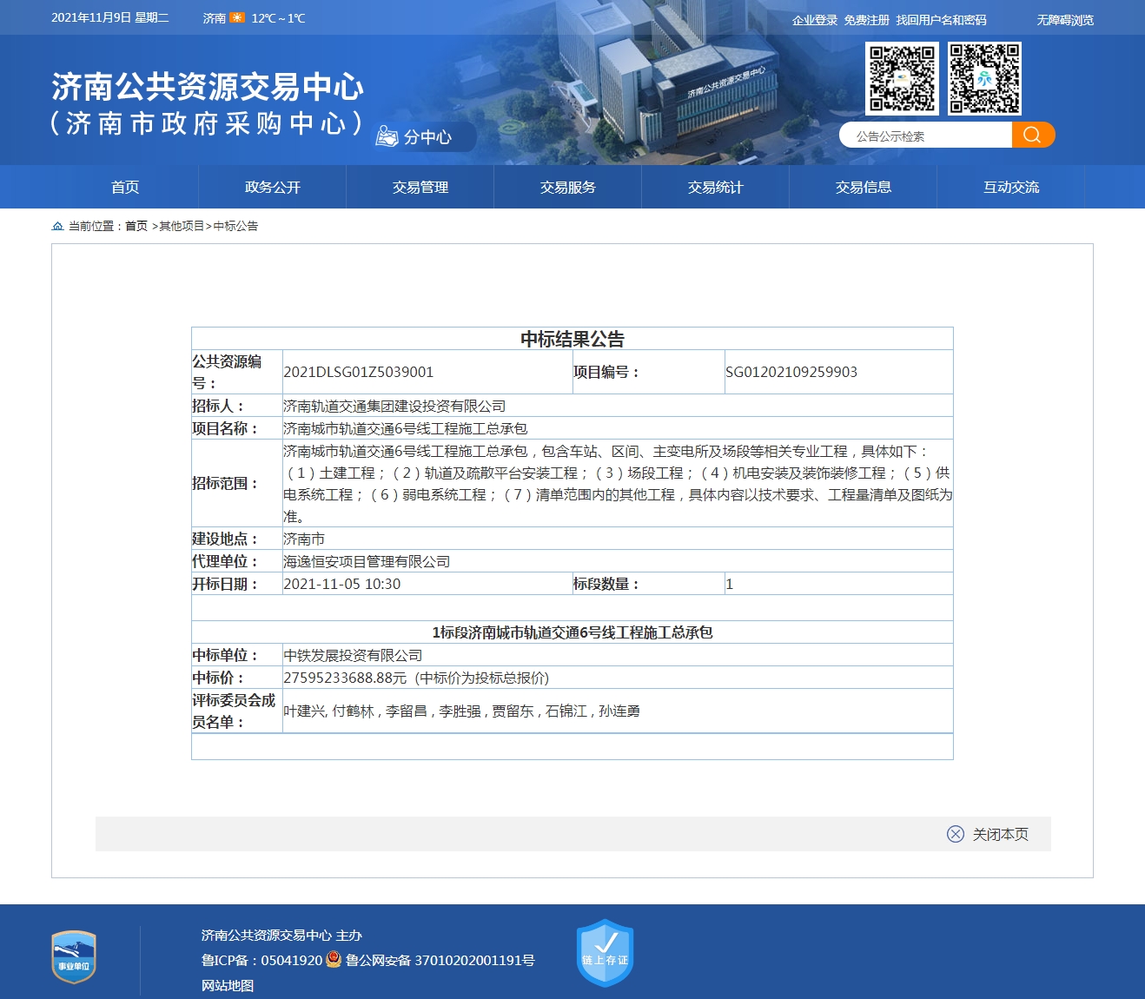Click the 免费注册 registration link
This screenshot has height=999, width=1145.
[866, 20]
